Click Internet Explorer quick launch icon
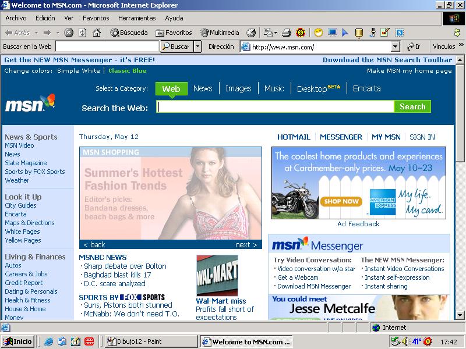This screenshot has width=466, height=349. [48, 342]
